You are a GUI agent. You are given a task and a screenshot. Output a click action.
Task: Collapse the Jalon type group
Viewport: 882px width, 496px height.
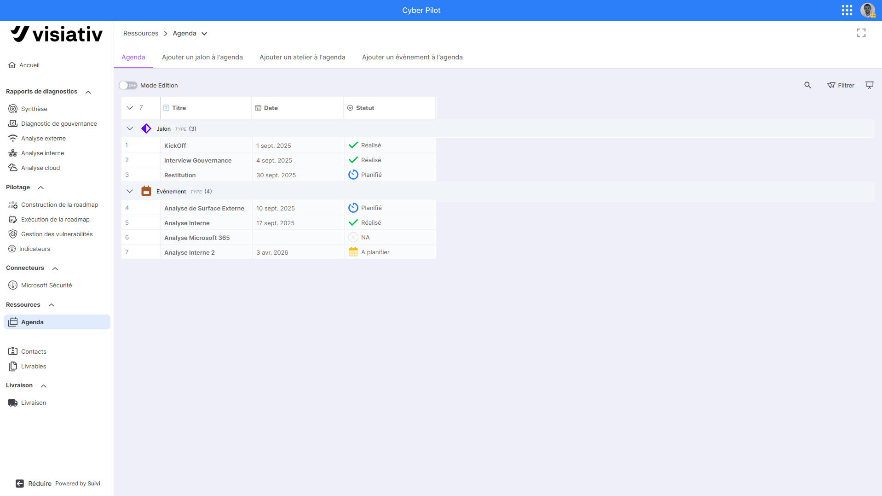click(x=130, y=128)
